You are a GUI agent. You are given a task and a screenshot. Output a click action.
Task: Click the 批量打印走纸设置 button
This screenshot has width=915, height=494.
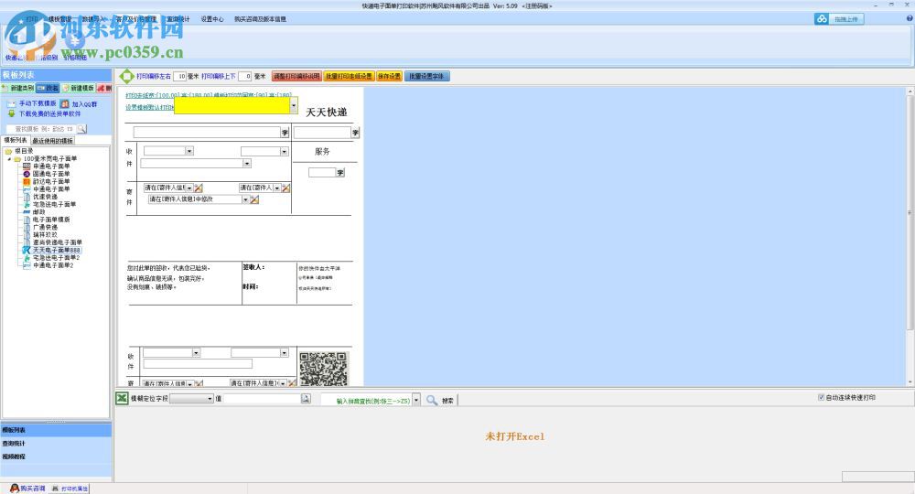(x=349, y=77)
